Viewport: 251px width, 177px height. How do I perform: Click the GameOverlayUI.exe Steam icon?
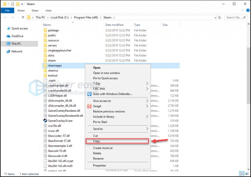(45, 121)
